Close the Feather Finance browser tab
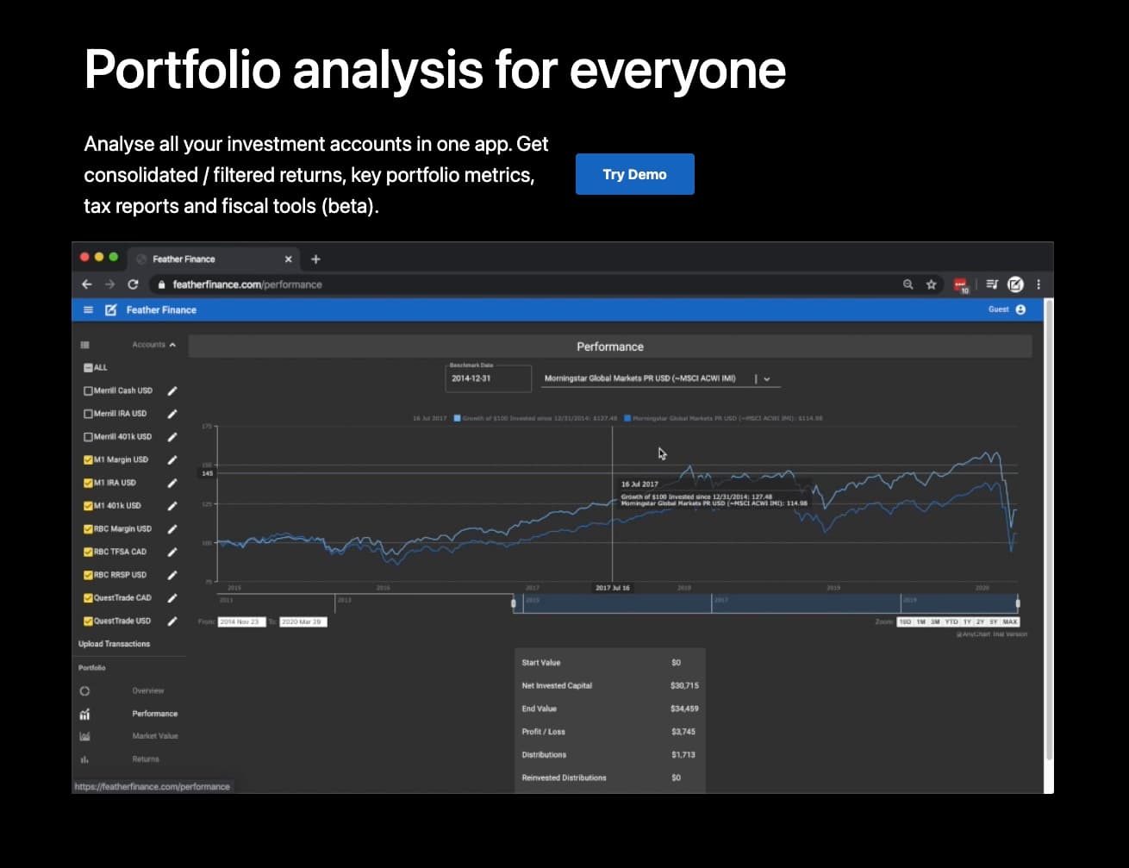This screenshot has width=1129, height=868. click(x=289, y=259)
